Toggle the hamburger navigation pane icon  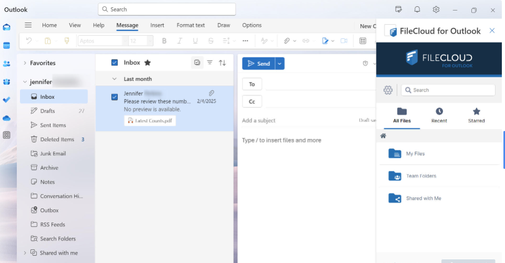(28, 25)
